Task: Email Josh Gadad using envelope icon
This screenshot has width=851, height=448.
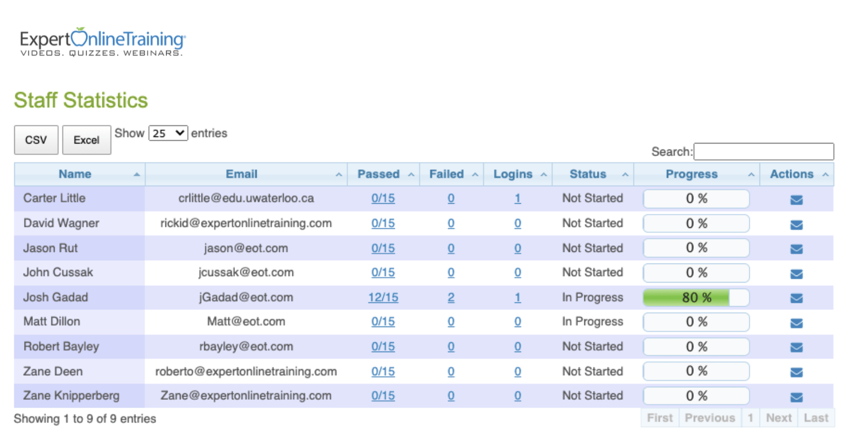Action: click(796, 298)
